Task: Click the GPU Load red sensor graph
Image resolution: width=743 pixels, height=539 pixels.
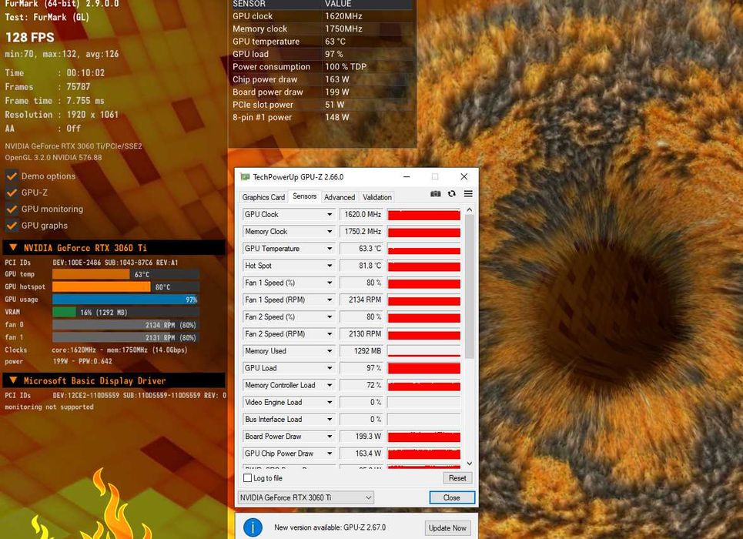Action: pyautogui.click(x=423, y=368)
